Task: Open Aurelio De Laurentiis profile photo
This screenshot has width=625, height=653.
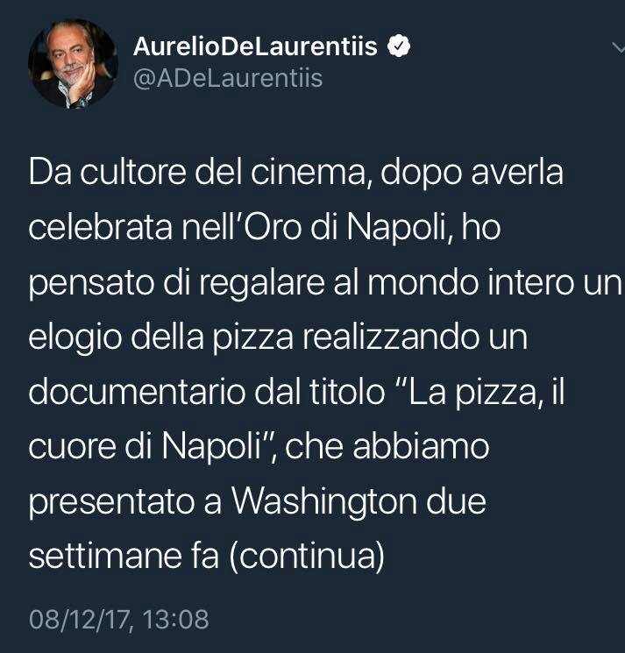Action: point(74,64)
